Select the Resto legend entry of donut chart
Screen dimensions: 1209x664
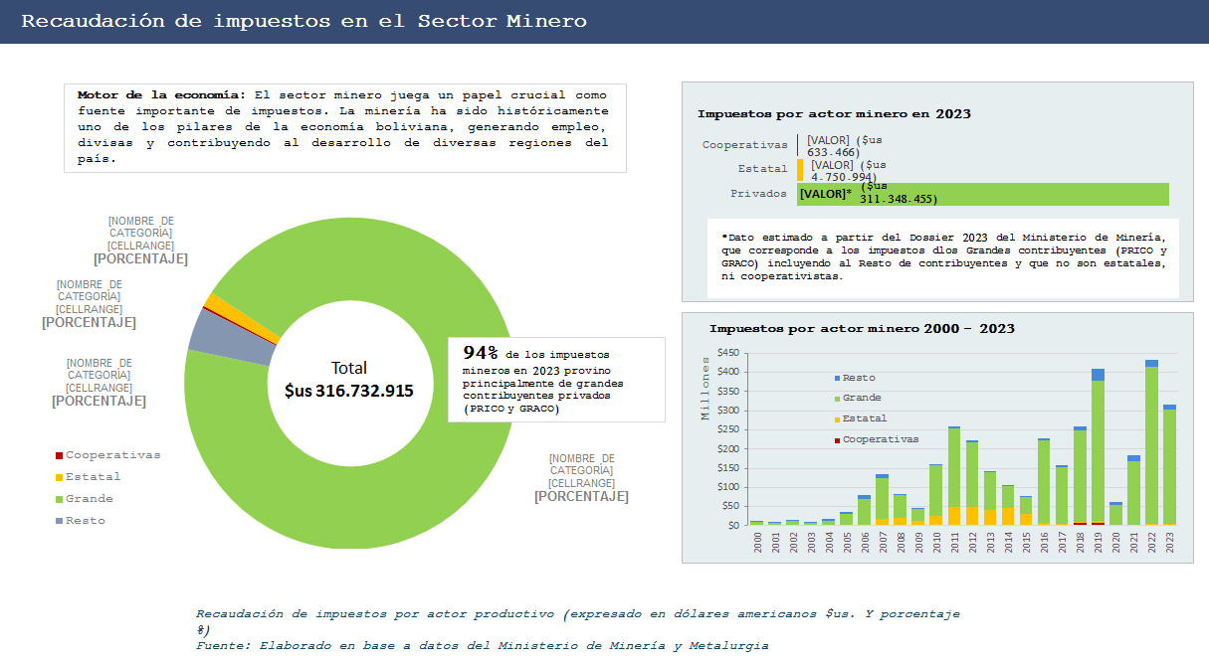tap(85, 521)
